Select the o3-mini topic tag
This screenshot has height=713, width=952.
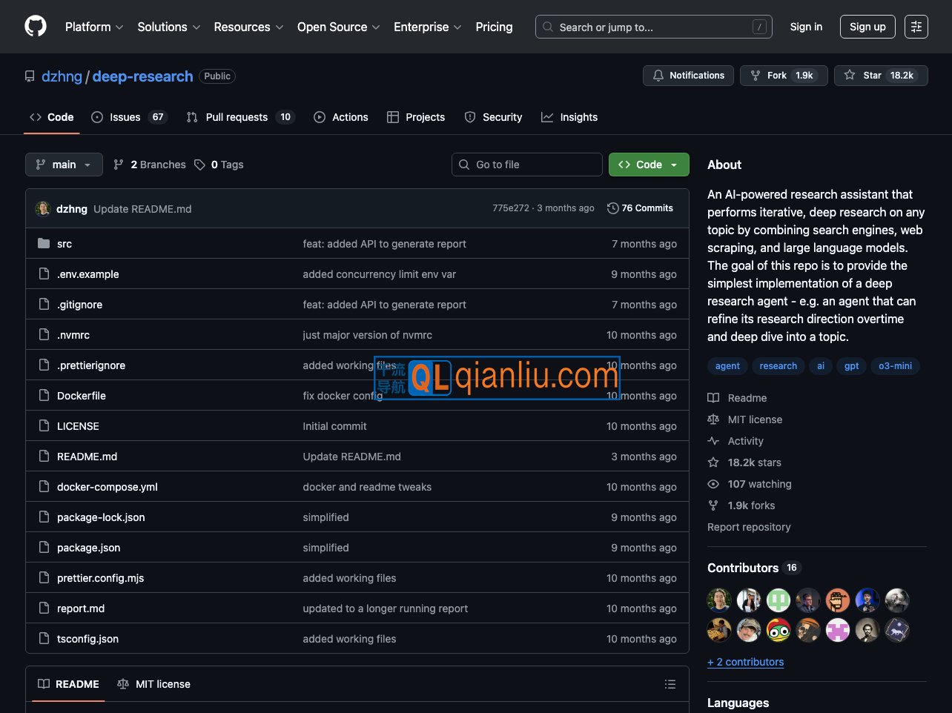click(x=895, y=366)
